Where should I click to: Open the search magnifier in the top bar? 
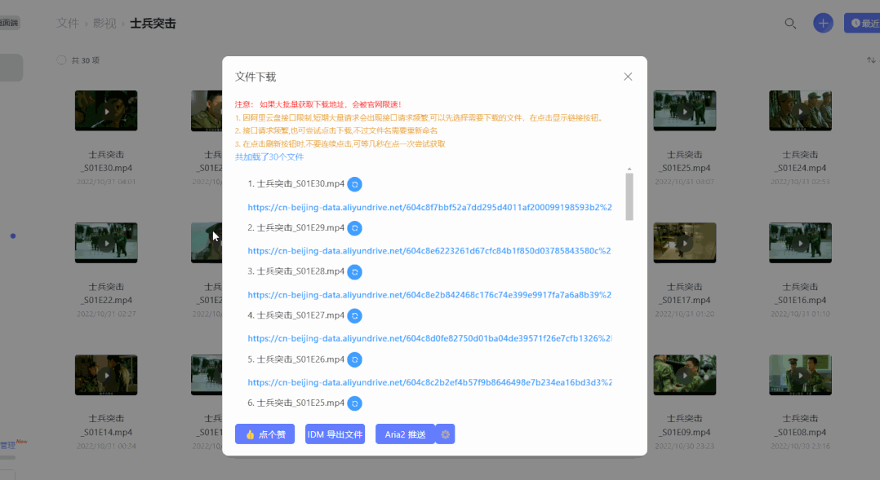[x=789, y=24]
